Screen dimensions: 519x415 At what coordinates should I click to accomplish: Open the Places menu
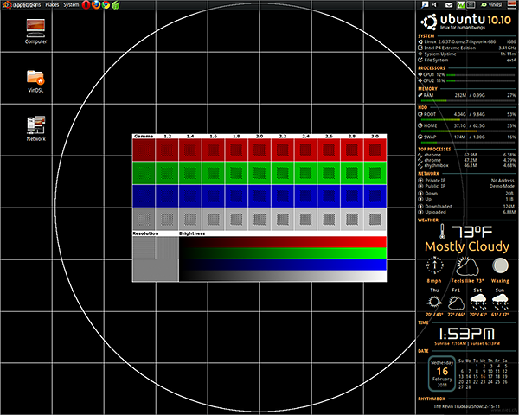(53, 4)
